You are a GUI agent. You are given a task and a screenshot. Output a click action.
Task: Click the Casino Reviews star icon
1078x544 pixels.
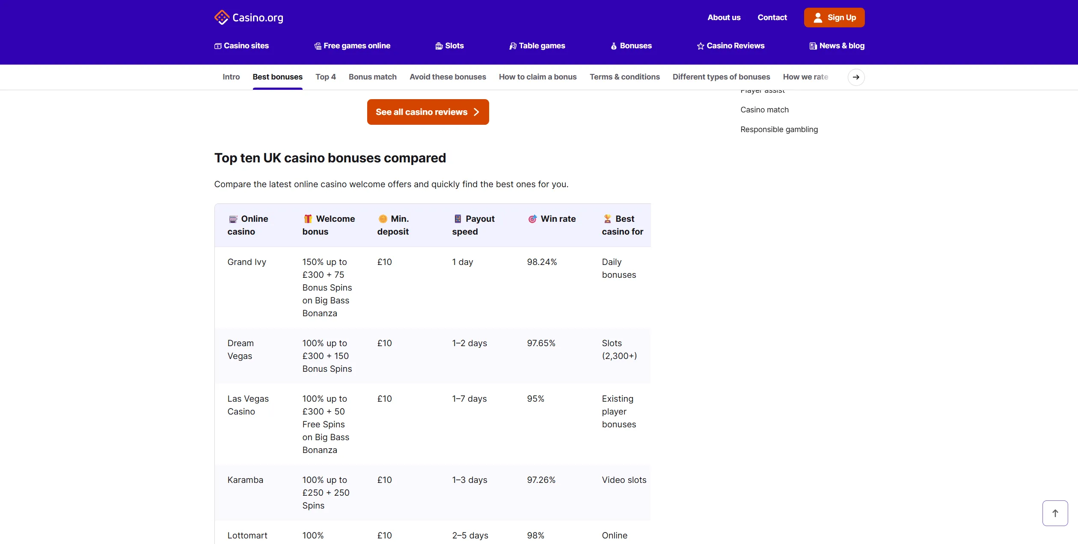point(701,46)
